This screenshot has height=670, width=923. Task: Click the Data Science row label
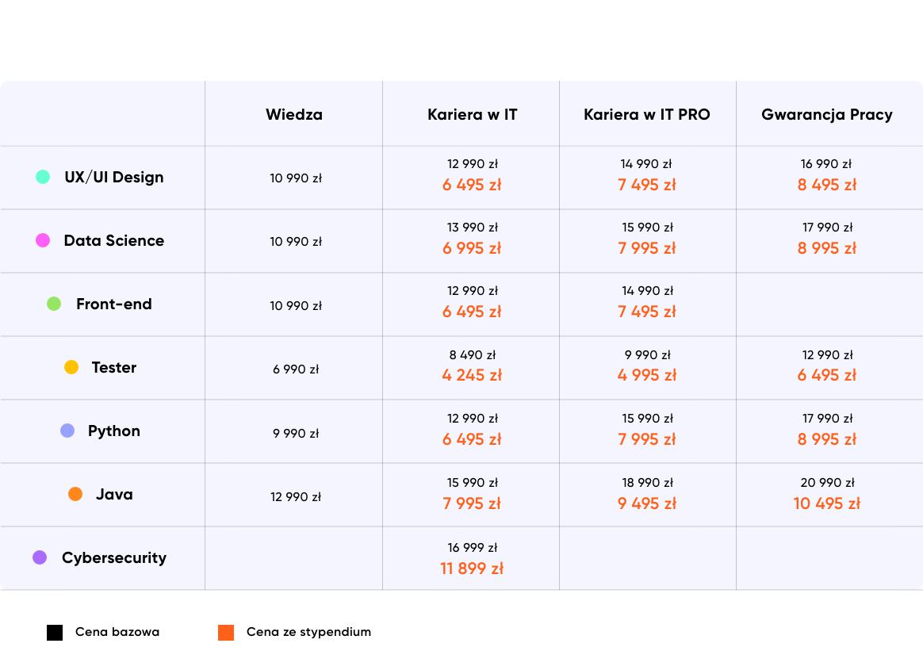pos(114,240)
